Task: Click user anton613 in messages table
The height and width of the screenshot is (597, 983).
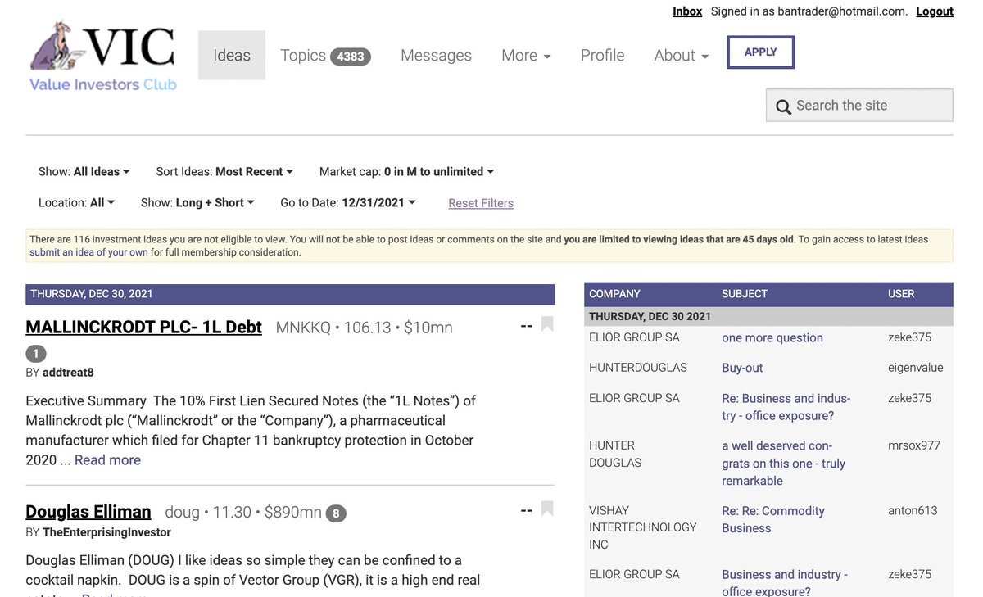Action: tap(913, 510)
